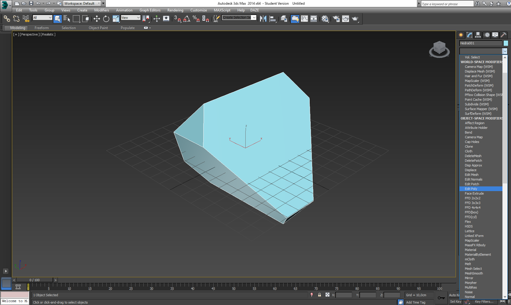
Task: Create a new scene with New icon
Action: (x=17, y=4)
